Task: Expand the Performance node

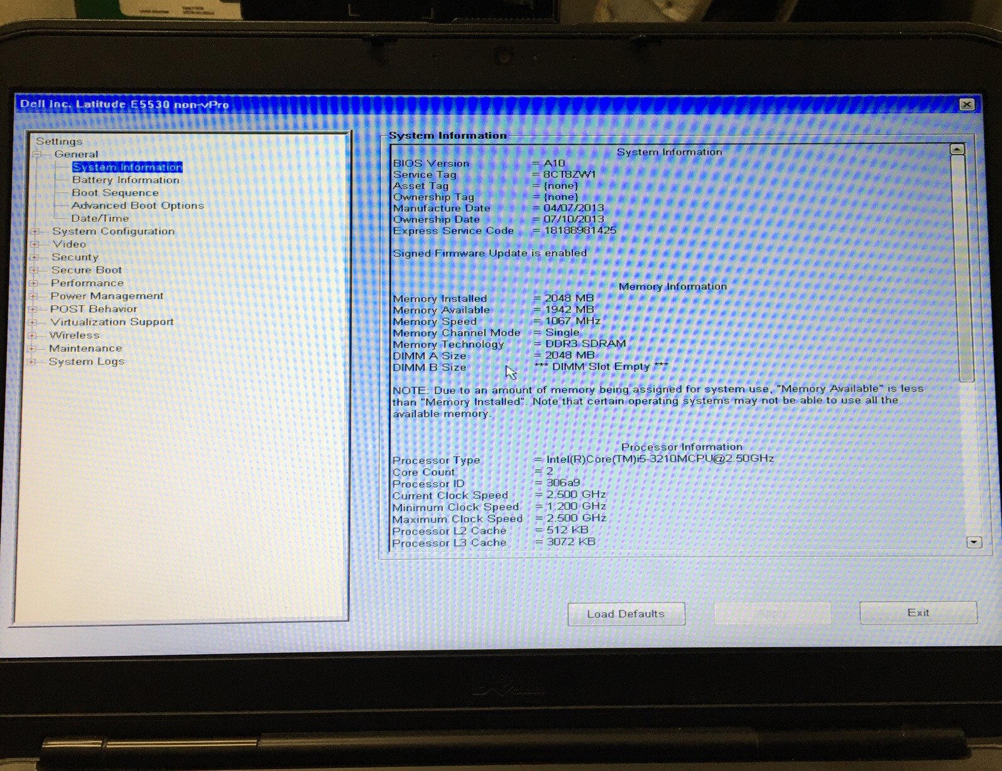Action: [x=34, y=283]
